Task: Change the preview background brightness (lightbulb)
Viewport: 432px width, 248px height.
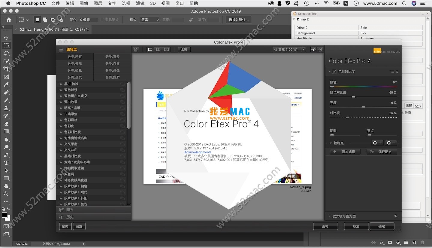Action: pos(313,50)
